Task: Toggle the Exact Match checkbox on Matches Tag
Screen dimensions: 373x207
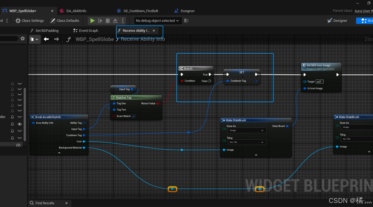Action: 134,116
